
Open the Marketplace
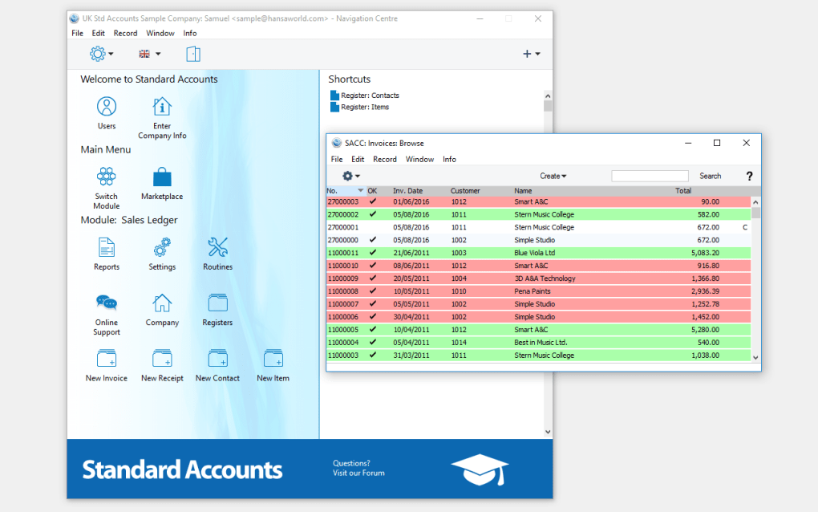(162, 177)
